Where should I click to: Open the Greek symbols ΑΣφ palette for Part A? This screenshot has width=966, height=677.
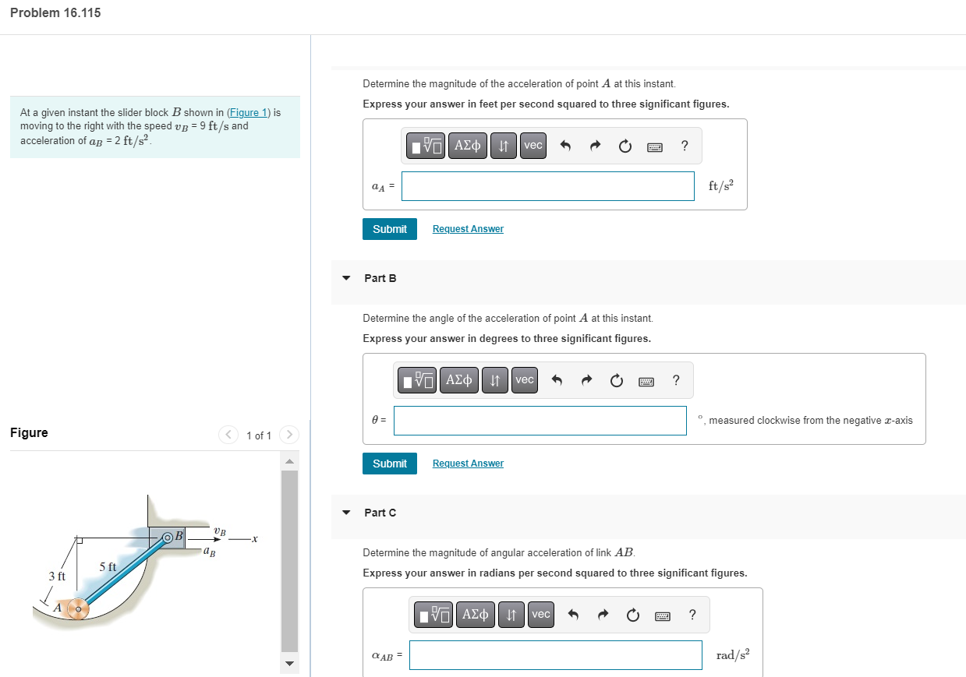[x=468, y=146]
